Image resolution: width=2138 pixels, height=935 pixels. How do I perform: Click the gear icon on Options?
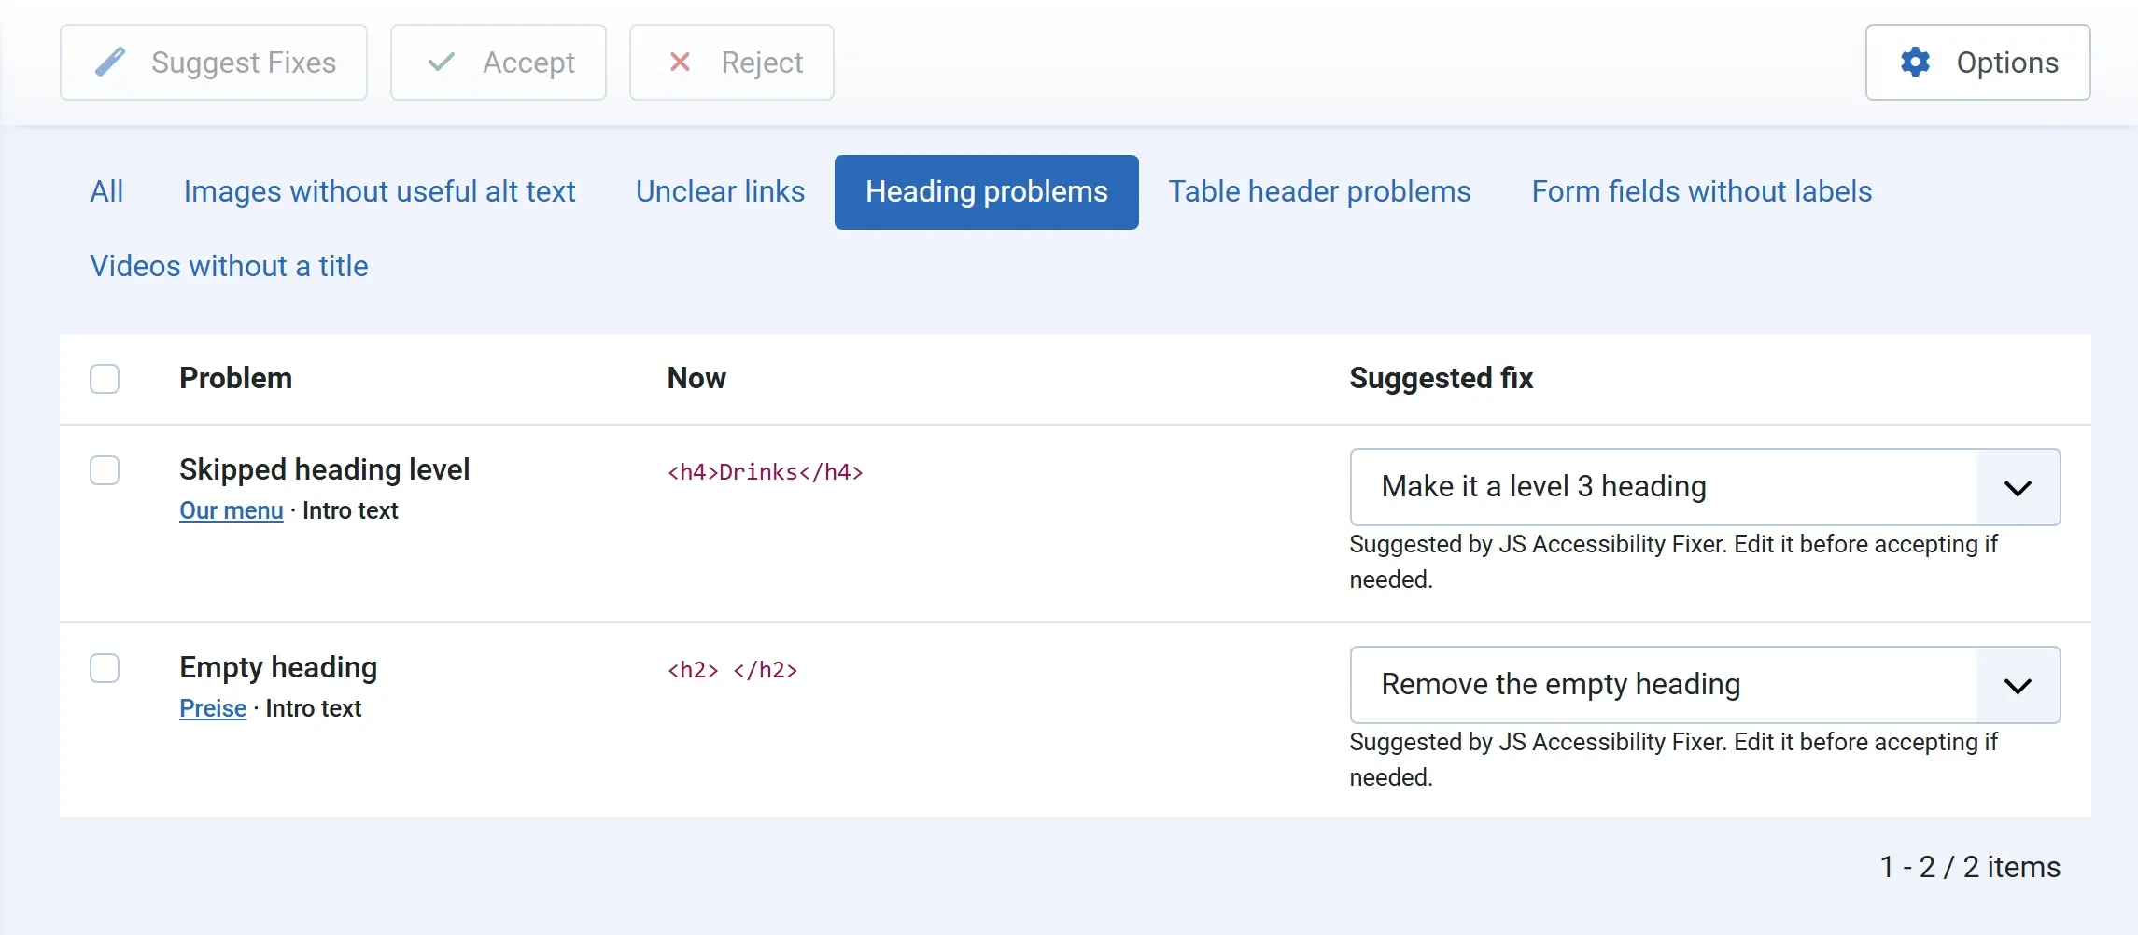click(x=1915, y=63)
